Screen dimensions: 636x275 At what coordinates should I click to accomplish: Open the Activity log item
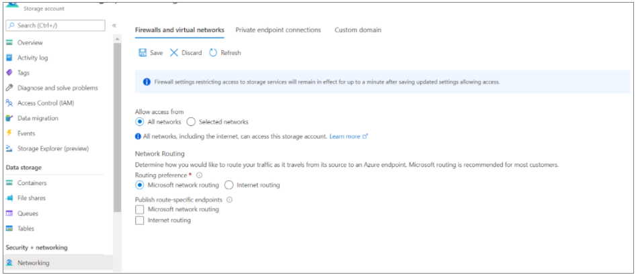(32, 58)
